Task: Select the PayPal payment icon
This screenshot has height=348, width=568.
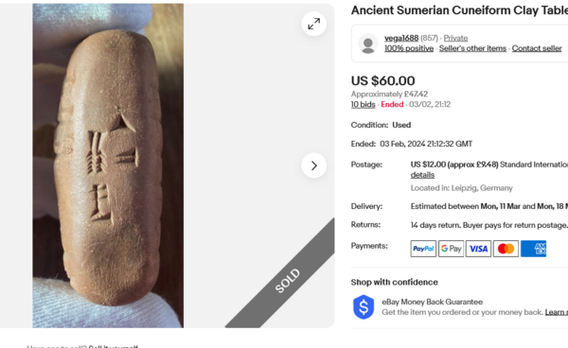Action: (x=423, y=249)
